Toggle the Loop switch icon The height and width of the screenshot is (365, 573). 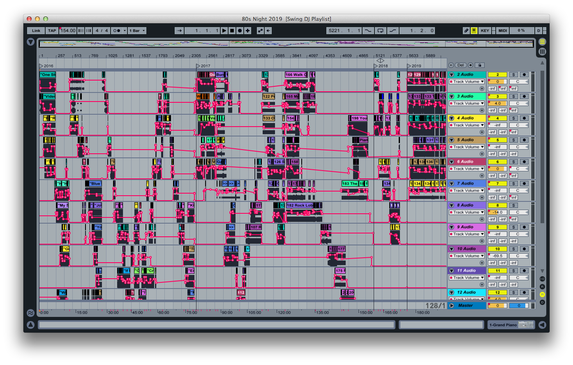point(381,30)
